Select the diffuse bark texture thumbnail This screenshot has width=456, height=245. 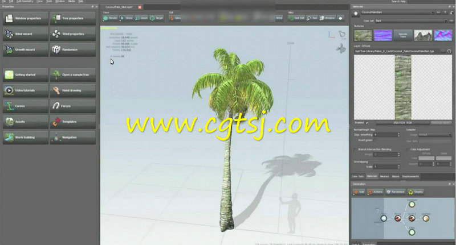pos(363,35)
